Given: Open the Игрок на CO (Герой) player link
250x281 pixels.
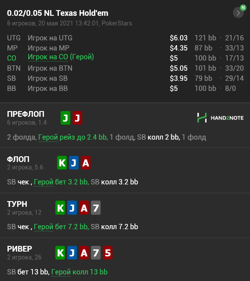Looking at the screenshot, I should 61,57.
